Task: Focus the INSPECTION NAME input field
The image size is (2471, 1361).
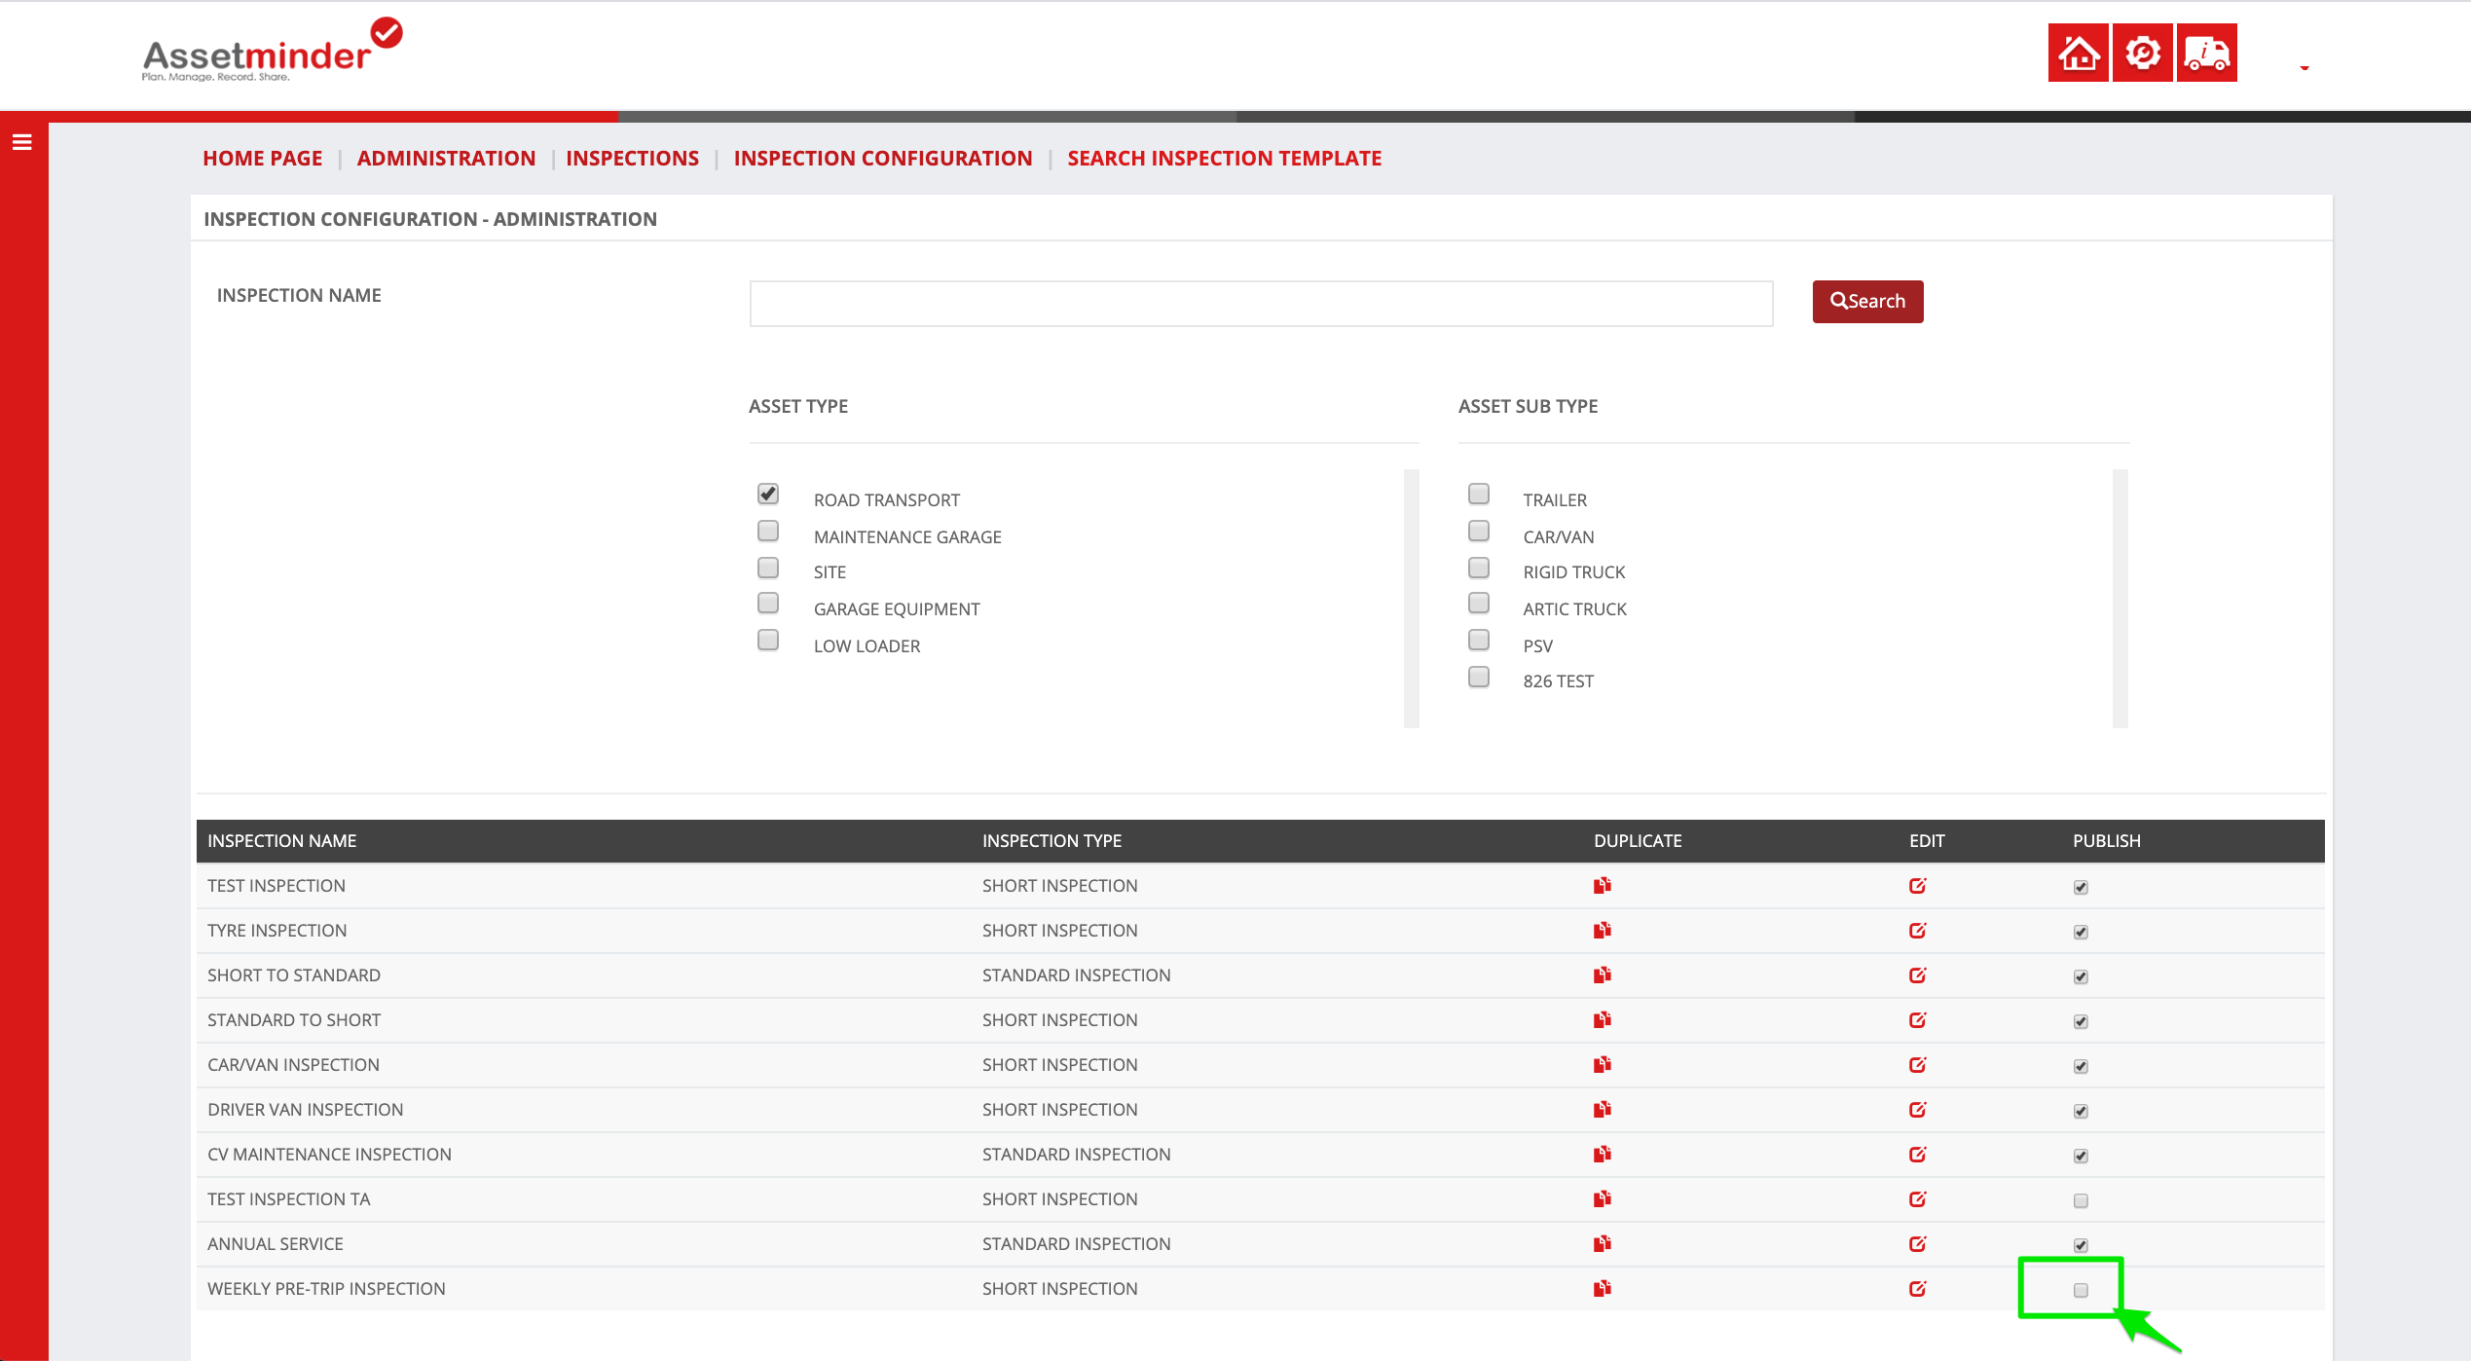Action: [x=1261, y=304]
